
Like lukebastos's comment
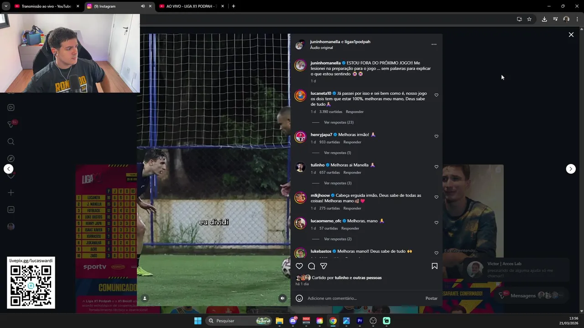(x=436, y=253)
